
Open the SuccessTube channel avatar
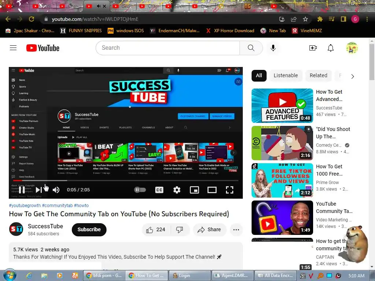16,229
